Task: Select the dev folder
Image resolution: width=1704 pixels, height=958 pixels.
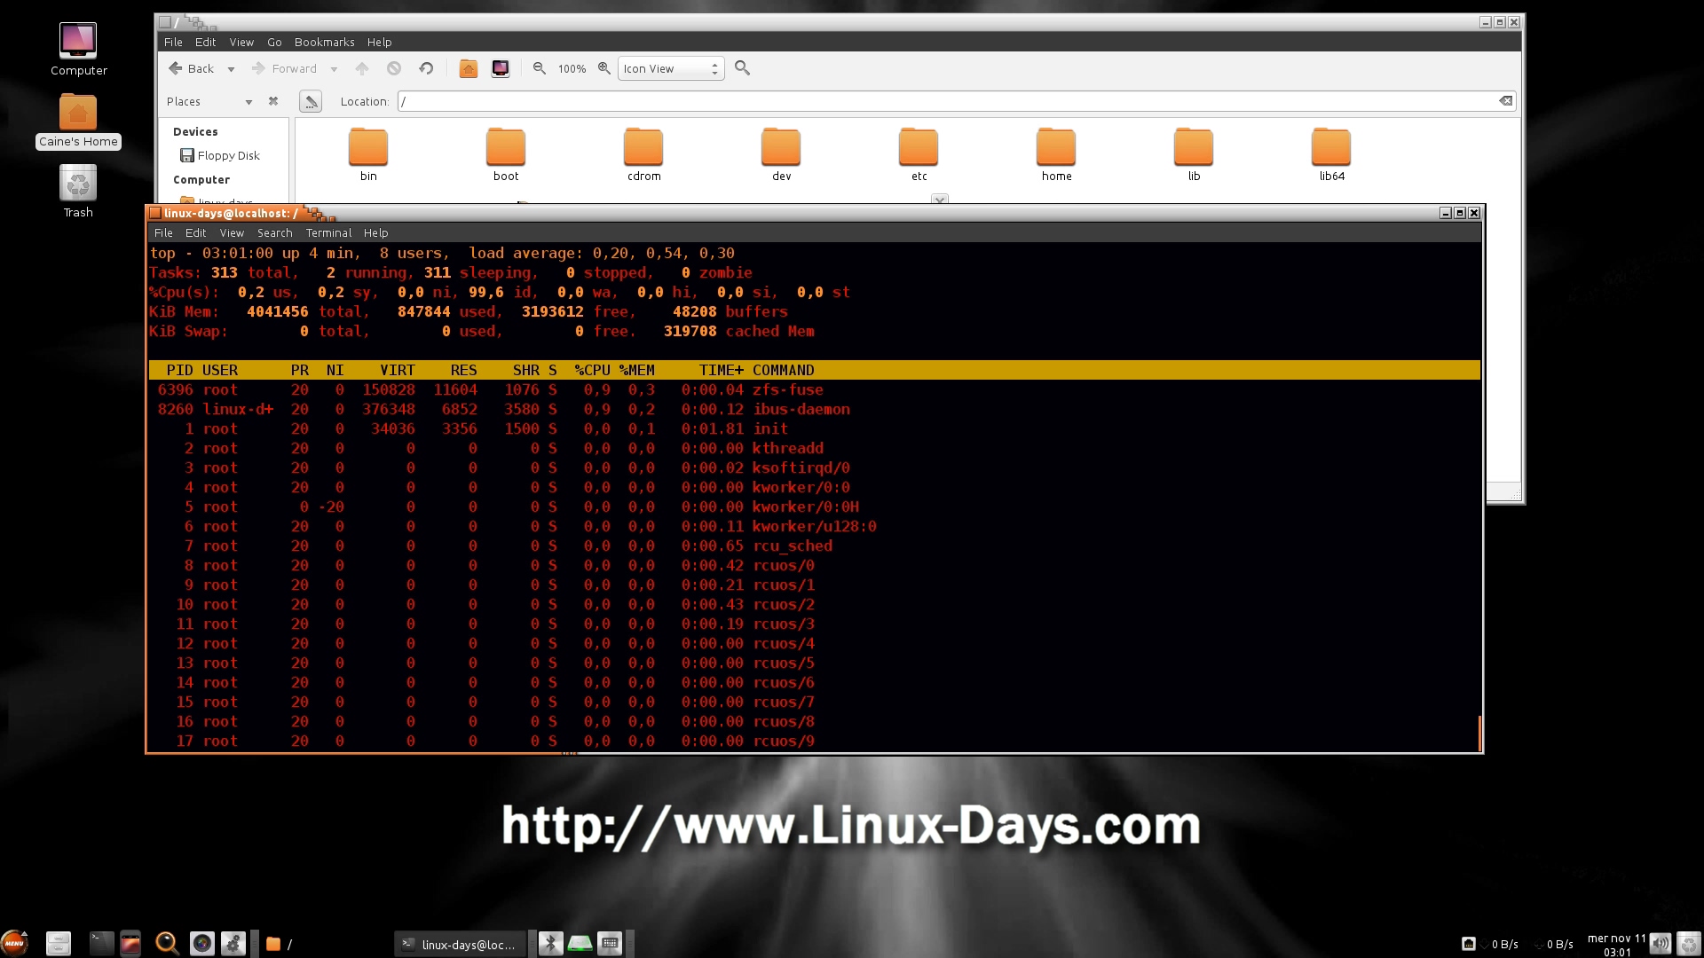Action: pos(781,154)
